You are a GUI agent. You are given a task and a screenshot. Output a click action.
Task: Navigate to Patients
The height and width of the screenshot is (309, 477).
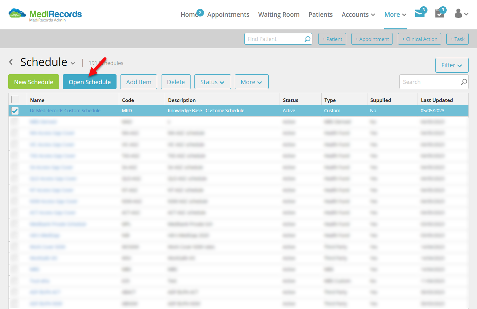321,15
